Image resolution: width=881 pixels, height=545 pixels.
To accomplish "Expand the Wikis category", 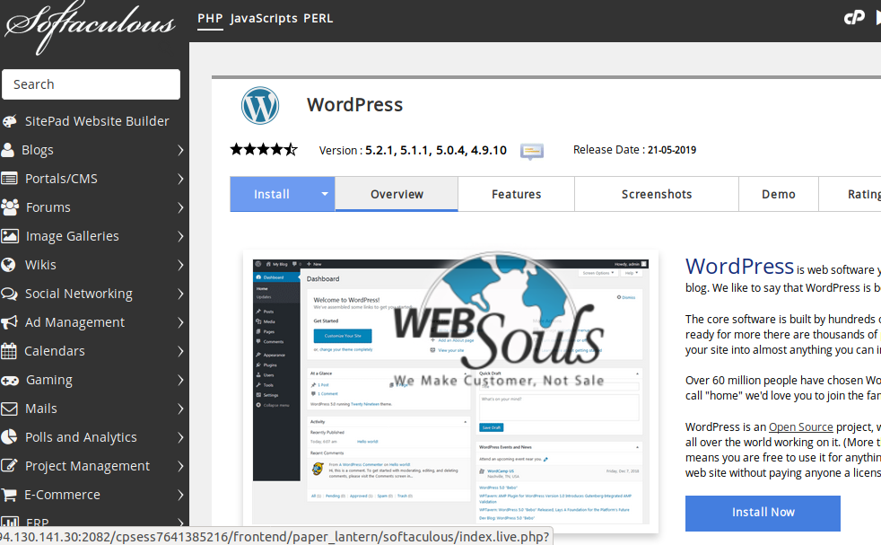I will [180, 265].
